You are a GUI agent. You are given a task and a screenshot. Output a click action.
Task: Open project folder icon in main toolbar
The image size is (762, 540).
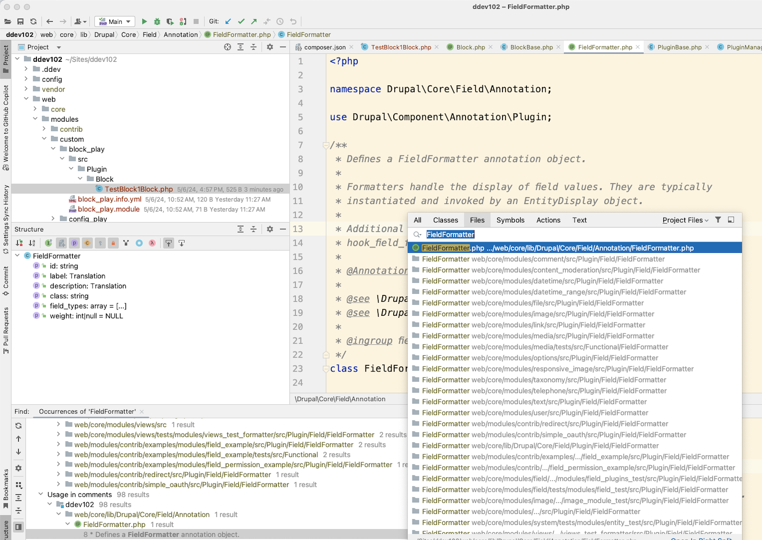7,21
